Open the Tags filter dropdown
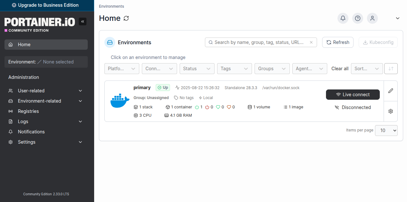 coord(234,69)
